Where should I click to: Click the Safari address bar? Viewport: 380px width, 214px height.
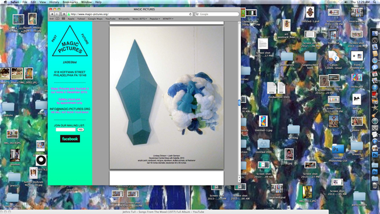(130, 14)
